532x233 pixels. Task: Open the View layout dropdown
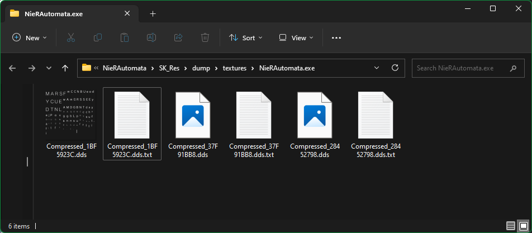point(296,37)
